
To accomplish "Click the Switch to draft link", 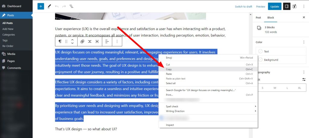I will coord(244,7).
